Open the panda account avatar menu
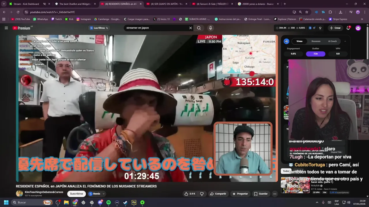The image size is (369, 207). [358, 28]
